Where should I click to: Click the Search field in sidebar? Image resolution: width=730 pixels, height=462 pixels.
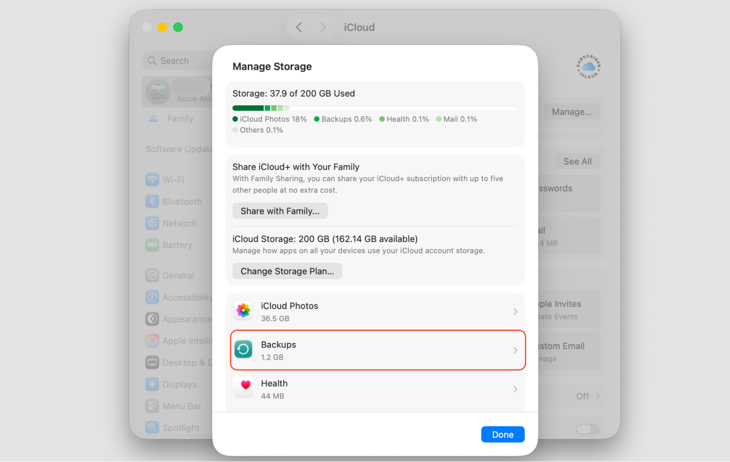177,61
